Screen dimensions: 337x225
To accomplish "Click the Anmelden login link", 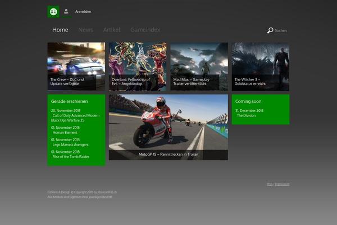I will click(83, 12).
